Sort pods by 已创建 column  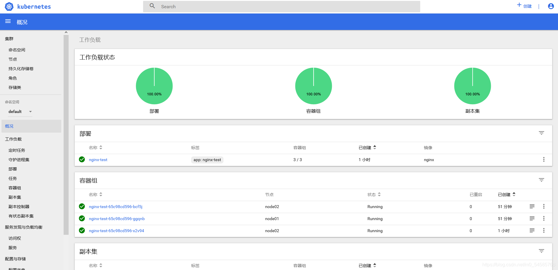point(507,195)
